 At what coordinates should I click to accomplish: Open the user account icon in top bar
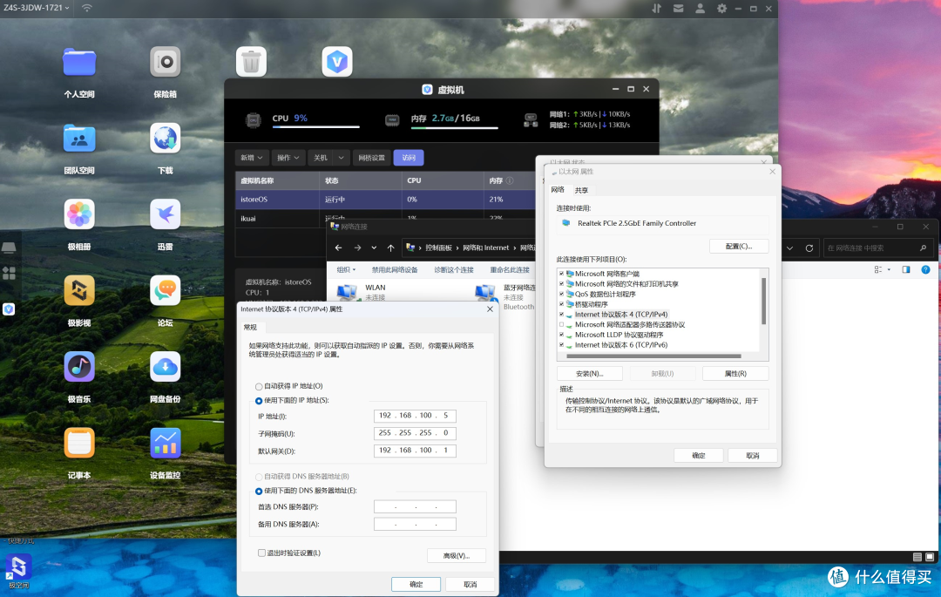point(700,9)
